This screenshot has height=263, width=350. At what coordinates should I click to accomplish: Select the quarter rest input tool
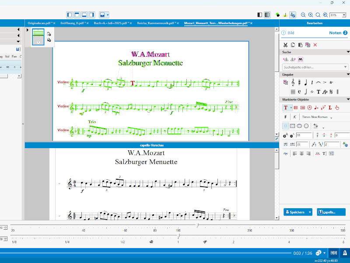pyautogui.click(x=312, y=82)
